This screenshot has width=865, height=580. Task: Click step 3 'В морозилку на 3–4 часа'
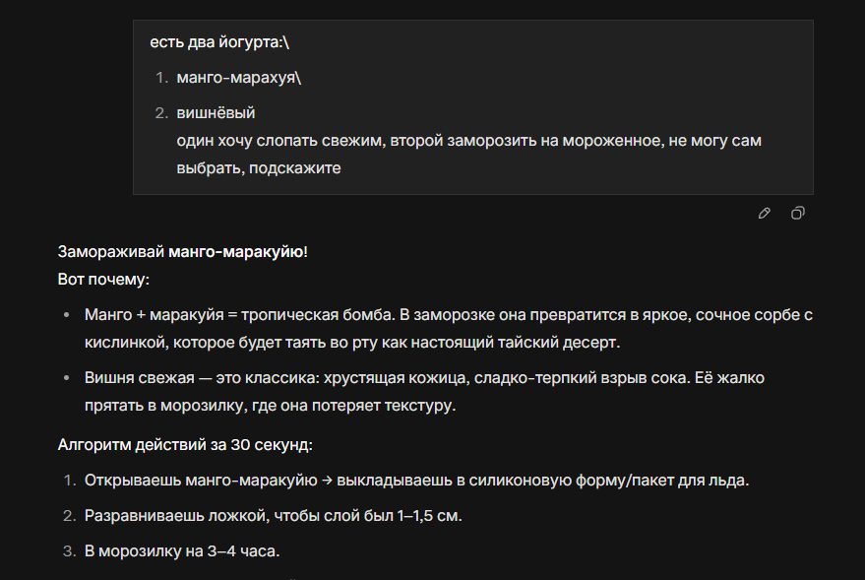(182, 551)
